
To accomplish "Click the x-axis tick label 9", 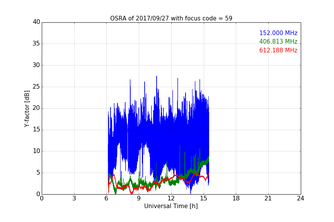I will coord(139,198).
